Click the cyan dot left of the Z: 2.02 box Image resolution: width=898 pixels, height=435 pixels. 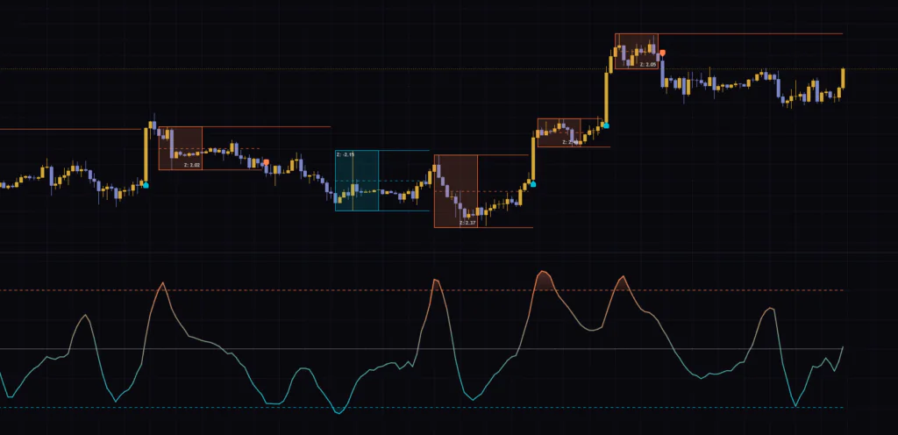146,185
